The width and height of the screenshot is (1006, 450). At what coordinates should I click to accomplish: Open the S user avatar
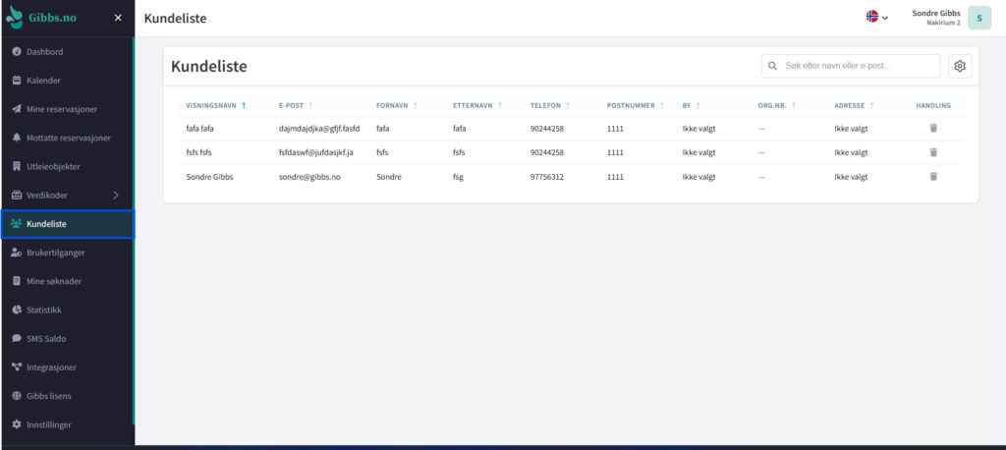coord(979,18)
